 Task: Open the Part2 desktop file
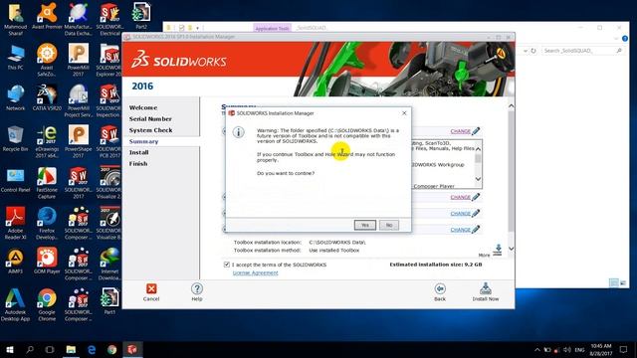tap(141, 16)
